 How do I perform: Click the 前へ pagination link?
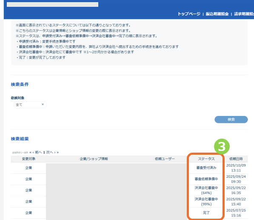38,152
